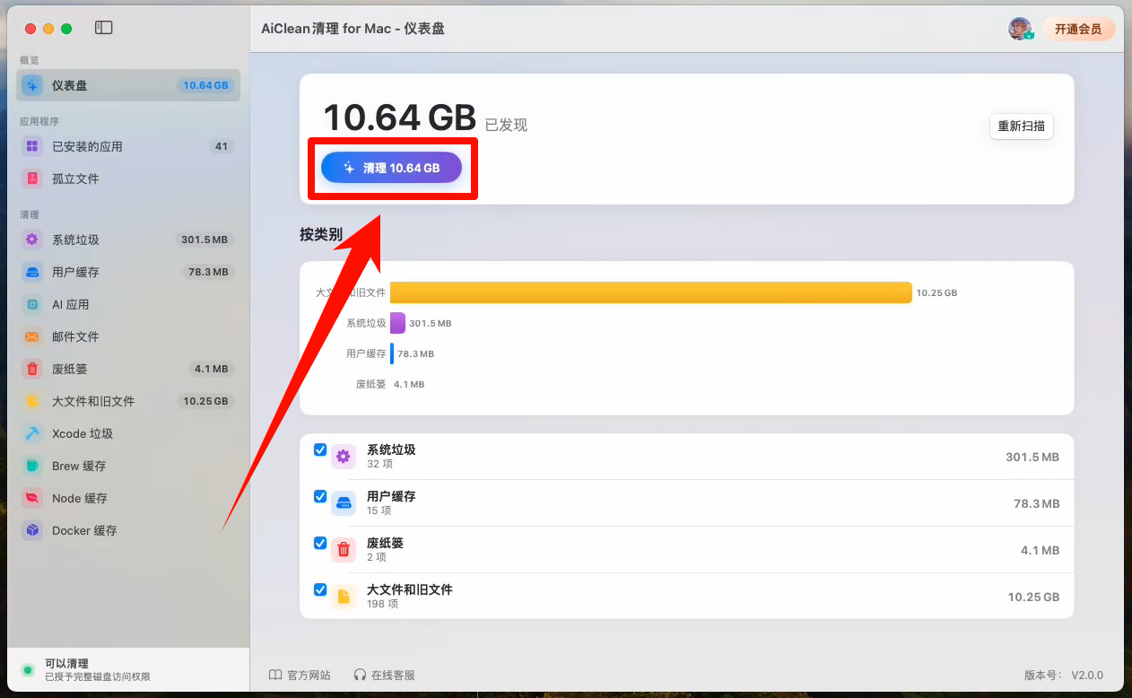Click the 清理 10.64 GB clean button

click(x=391, y=168)
